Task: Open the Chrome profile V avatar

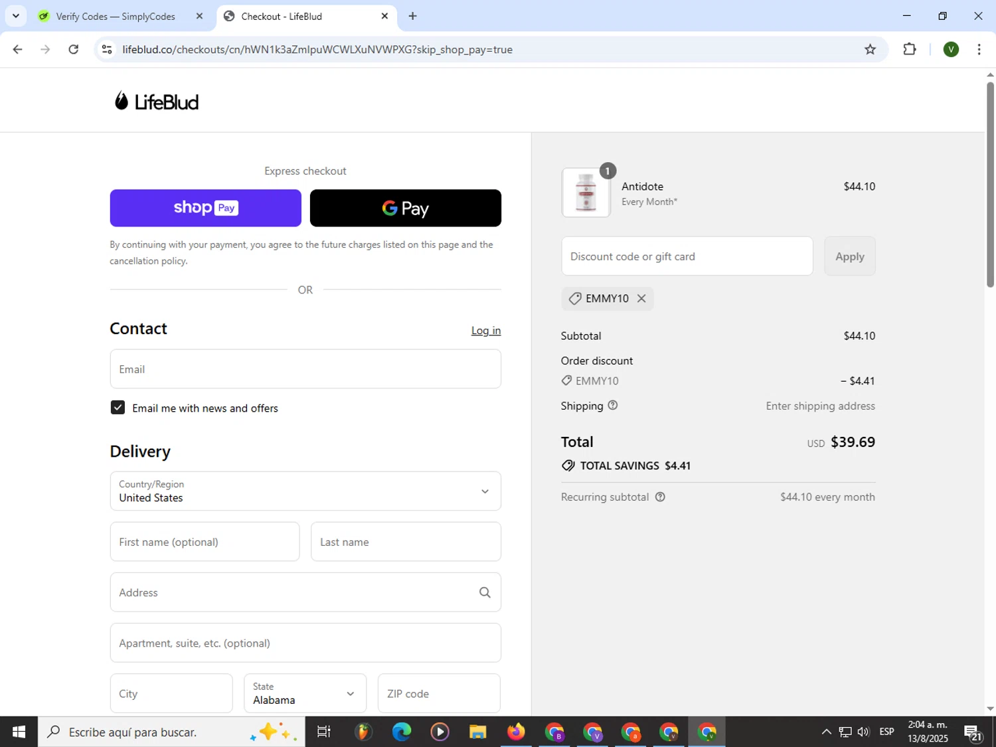Action: pos(951,49)
